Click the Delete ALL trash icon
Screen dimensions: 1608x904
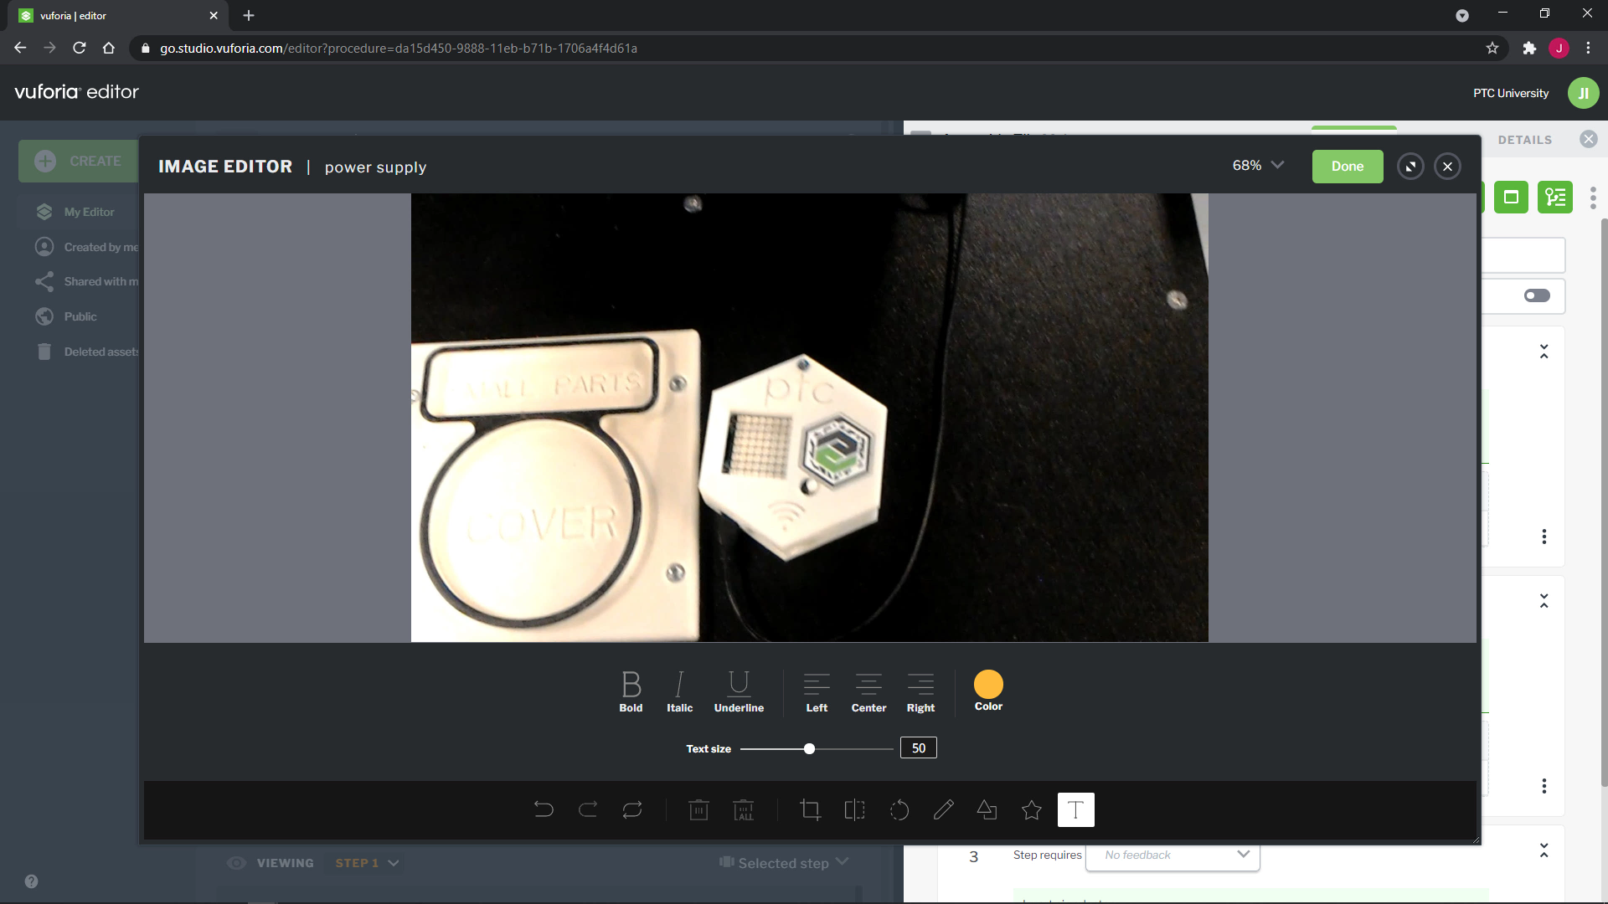click(x=743, y=809)
